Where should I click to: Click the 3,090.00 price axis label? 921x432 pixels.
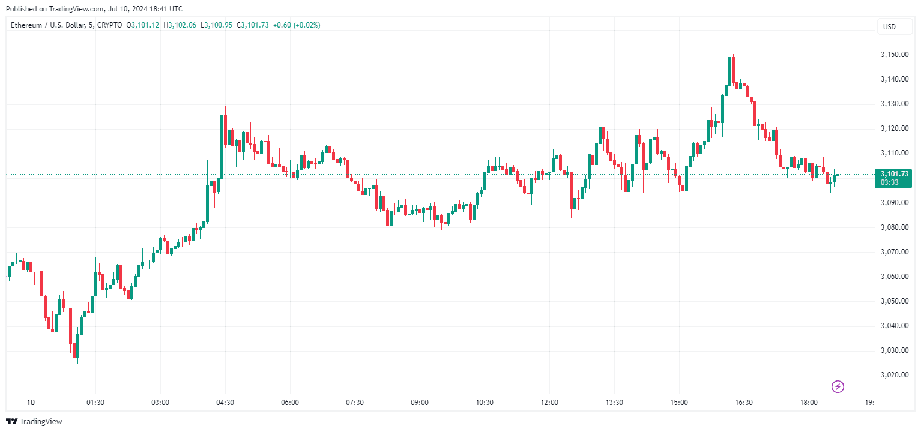tap(893, 203)
